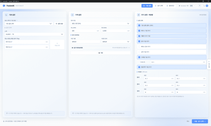Uncheck the 디버링 가공 추가 checkbox
The width and height of the screenshot is (211, 126).
pyautogui.click(x=139, y=57)
